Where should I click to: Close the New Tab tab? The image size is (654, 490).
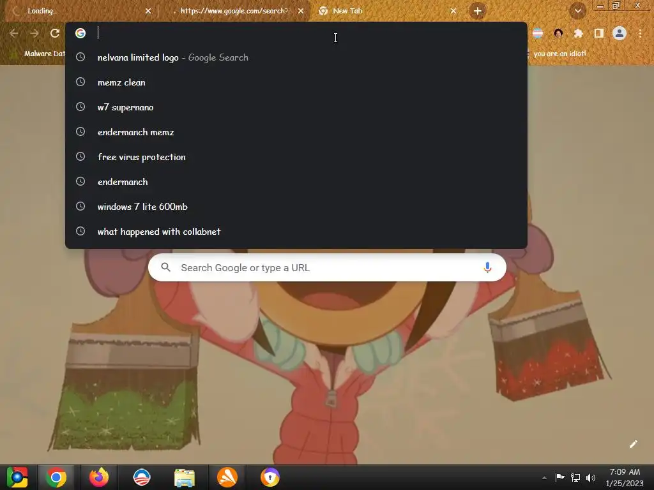tap(453, 11)
